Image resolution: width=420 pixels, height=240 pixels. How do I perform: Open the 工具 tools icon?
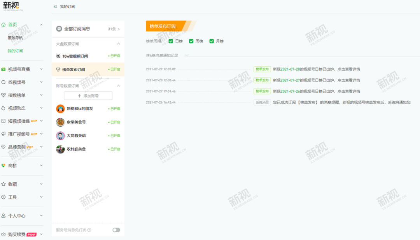(3, 197)
